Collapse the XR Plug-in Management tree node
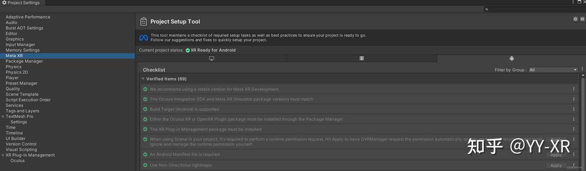This screenshot has height=171, width=586. tap(3, 155)
